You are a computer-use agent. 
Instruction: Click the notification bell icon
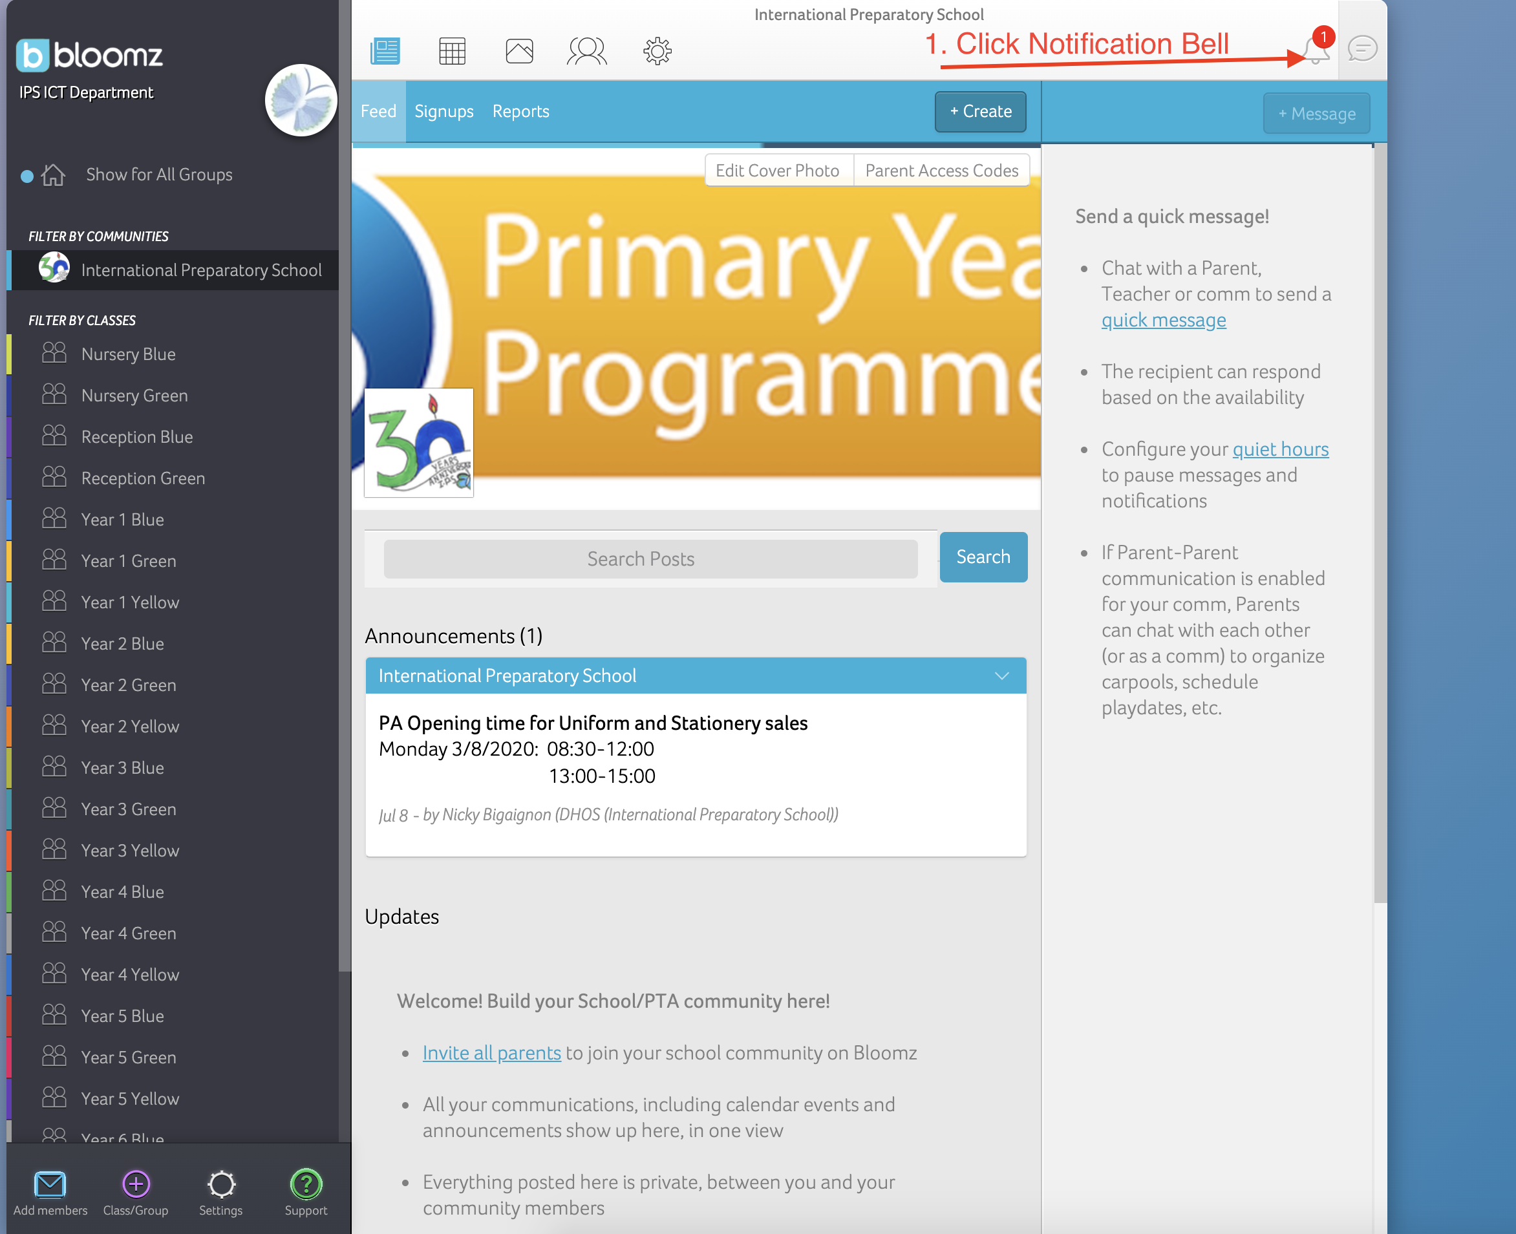coord(1316,50)
